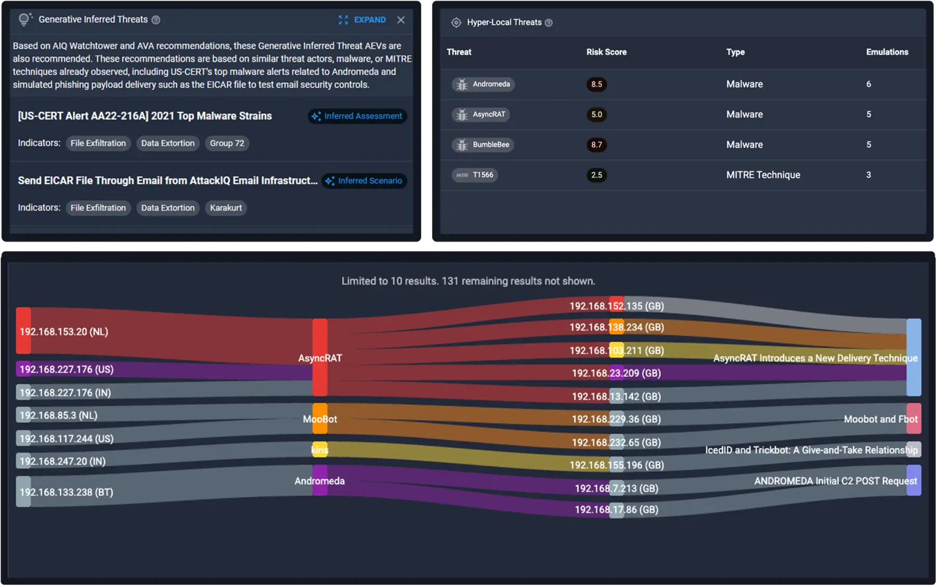The height and width of the screenshot is (586, 936).
Task: Click the Hyper-Local Threats target icon
Action: click(456, 22)
